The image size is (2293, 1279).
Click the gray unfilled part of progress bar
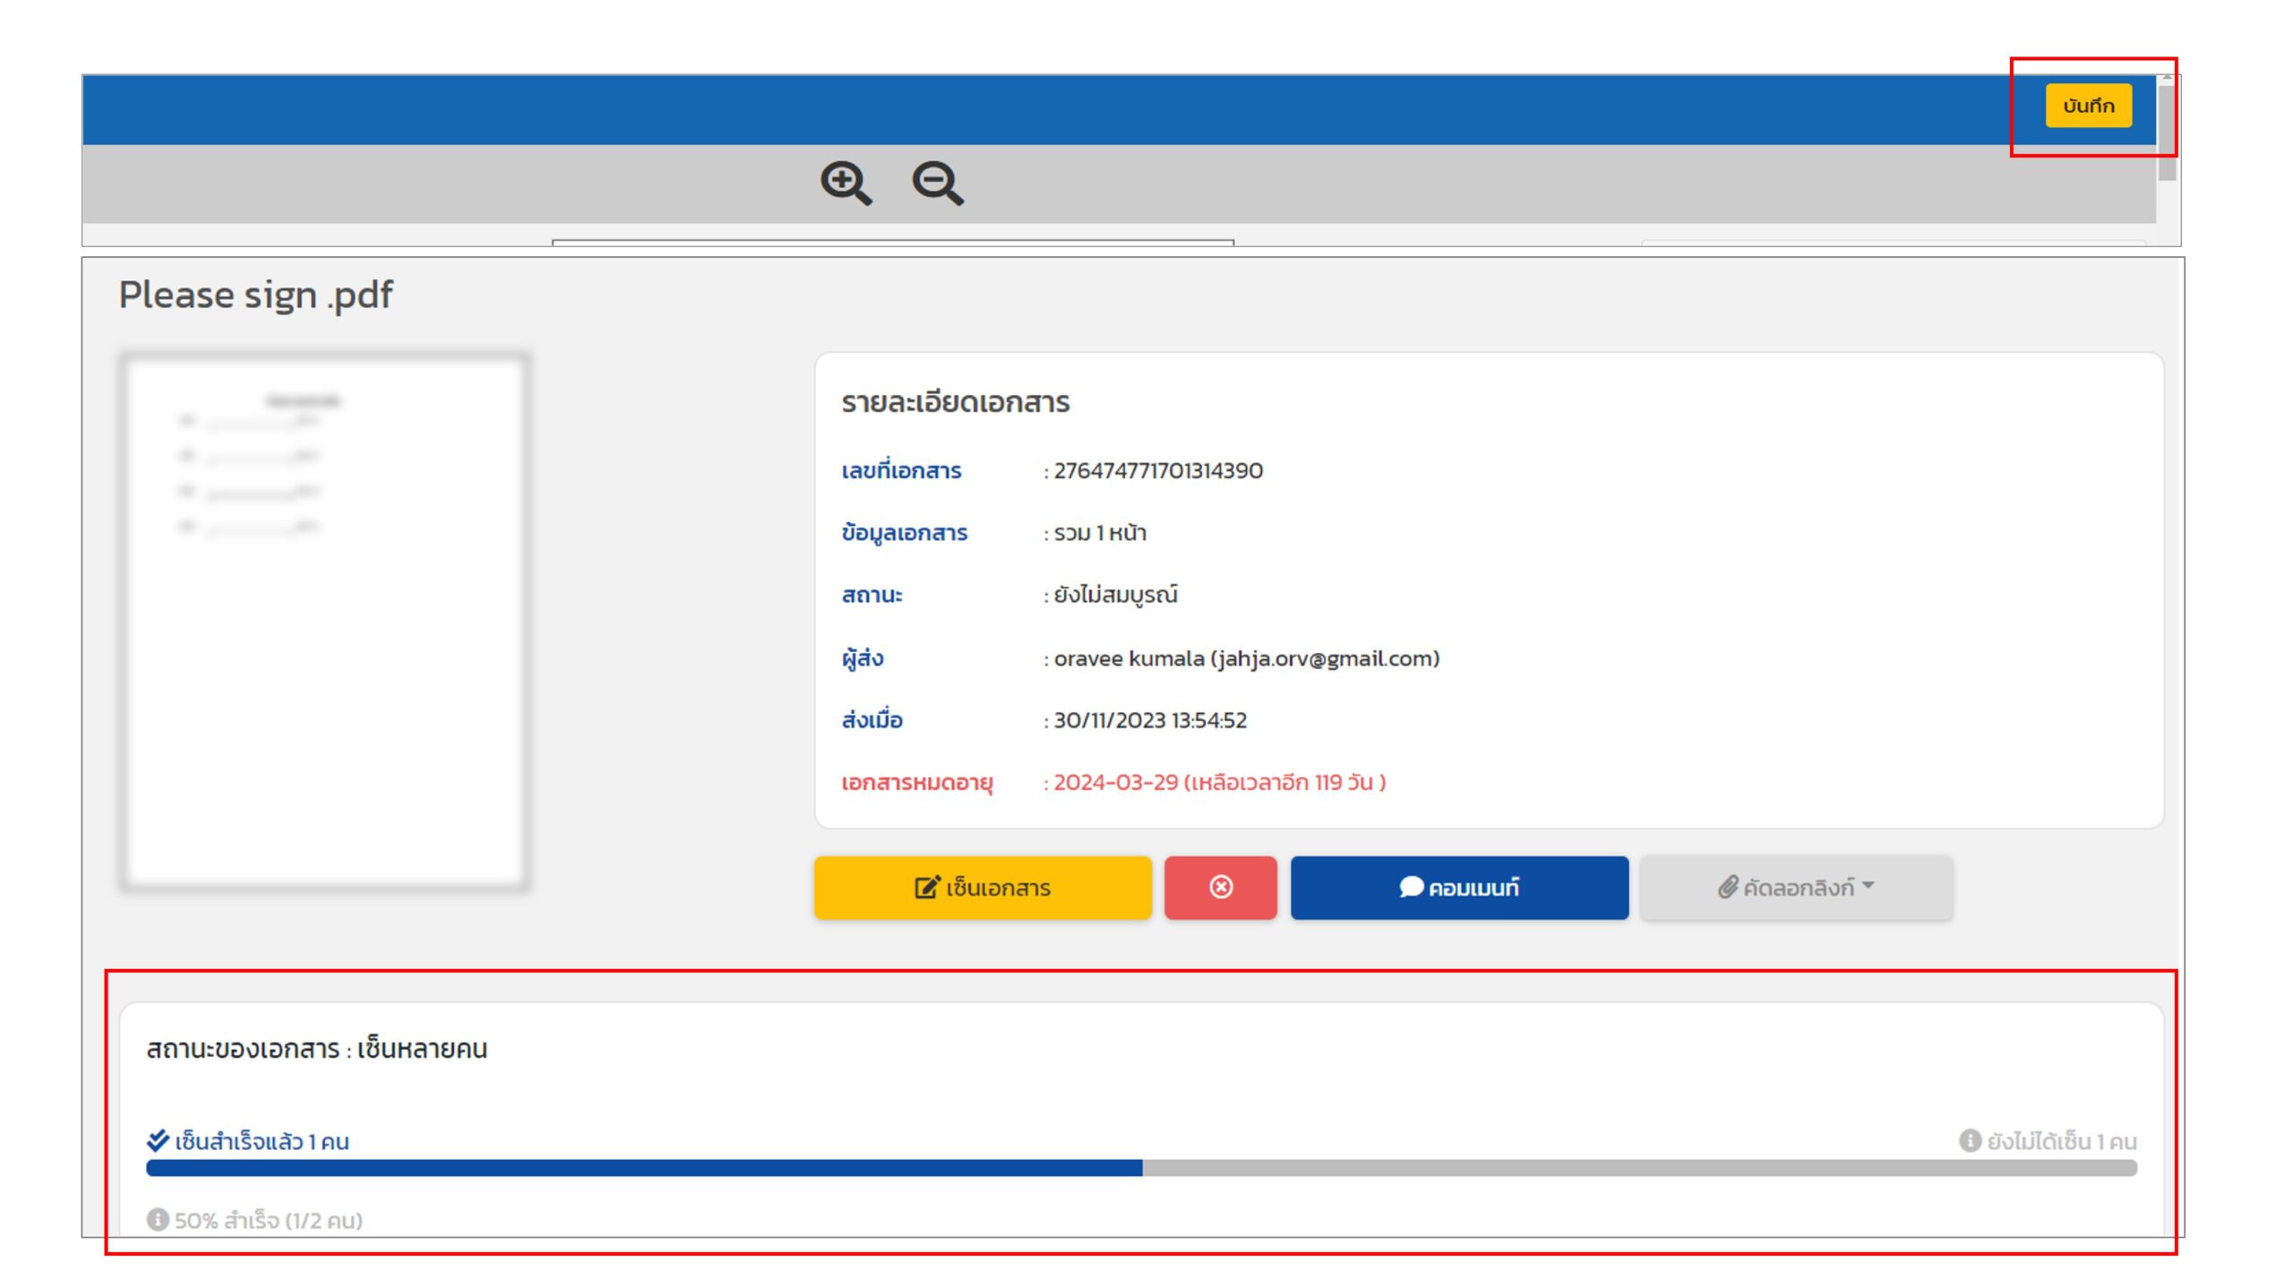[x=1639, y=1167]
